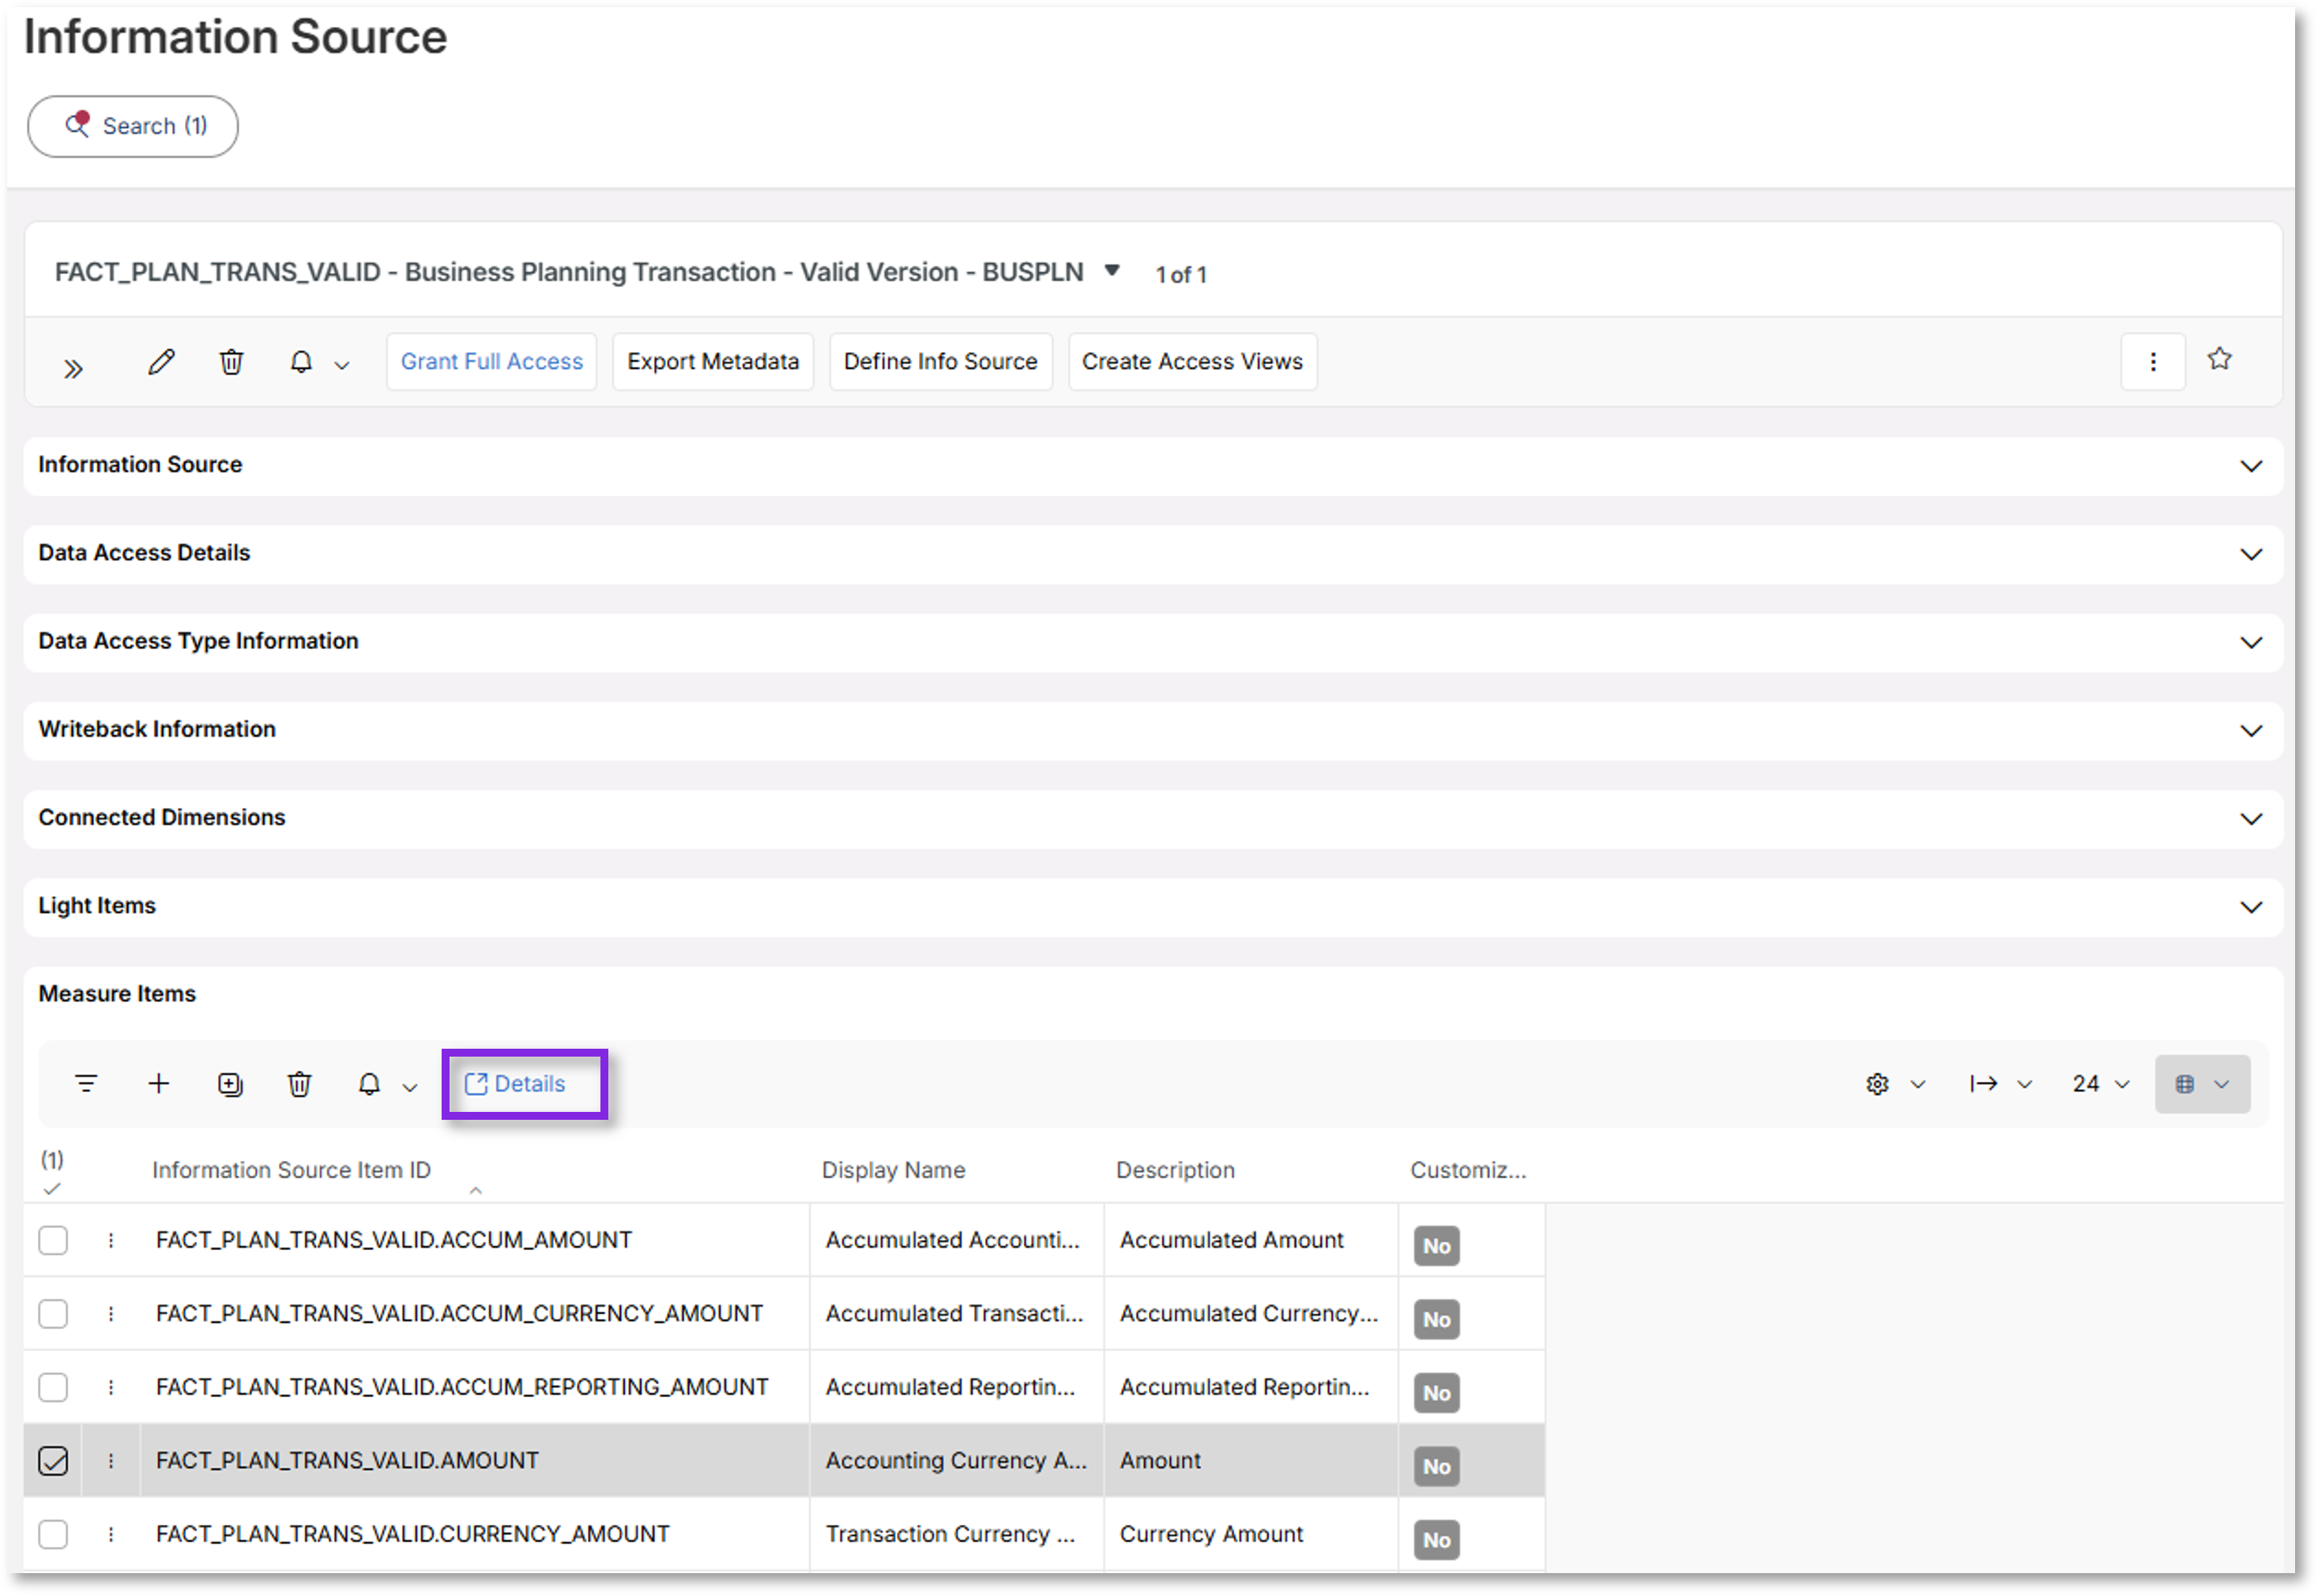
Task: Toggle the select-all checkmark in table header
Action: (x=52, y=1188)
